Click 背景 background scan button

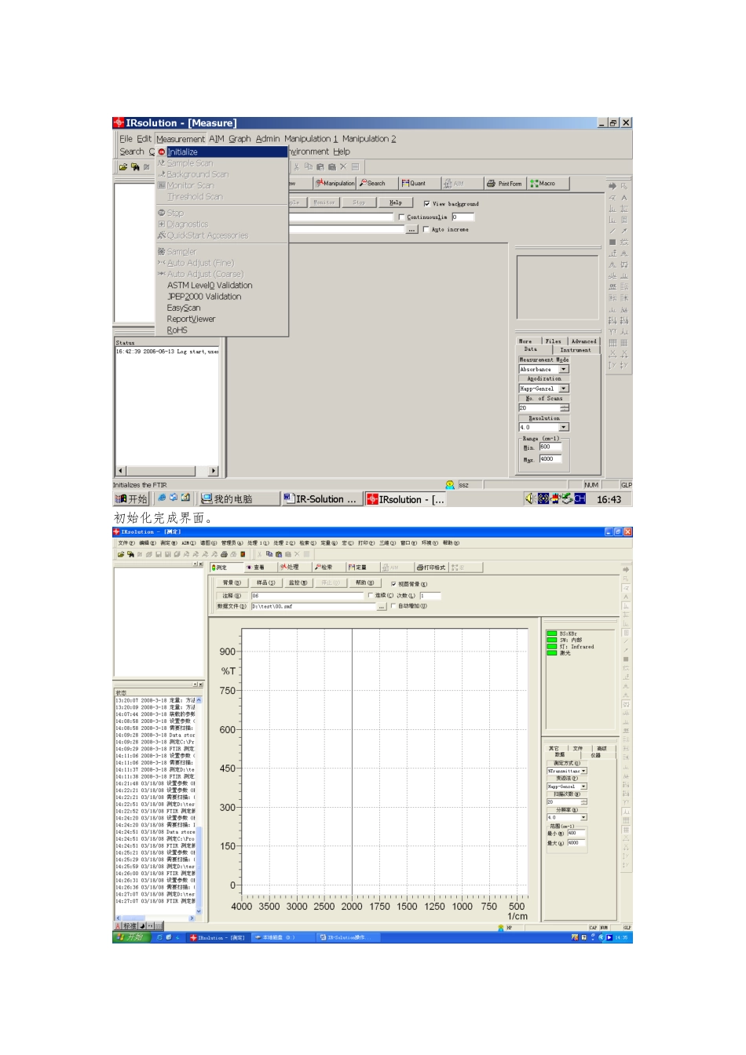232,583
